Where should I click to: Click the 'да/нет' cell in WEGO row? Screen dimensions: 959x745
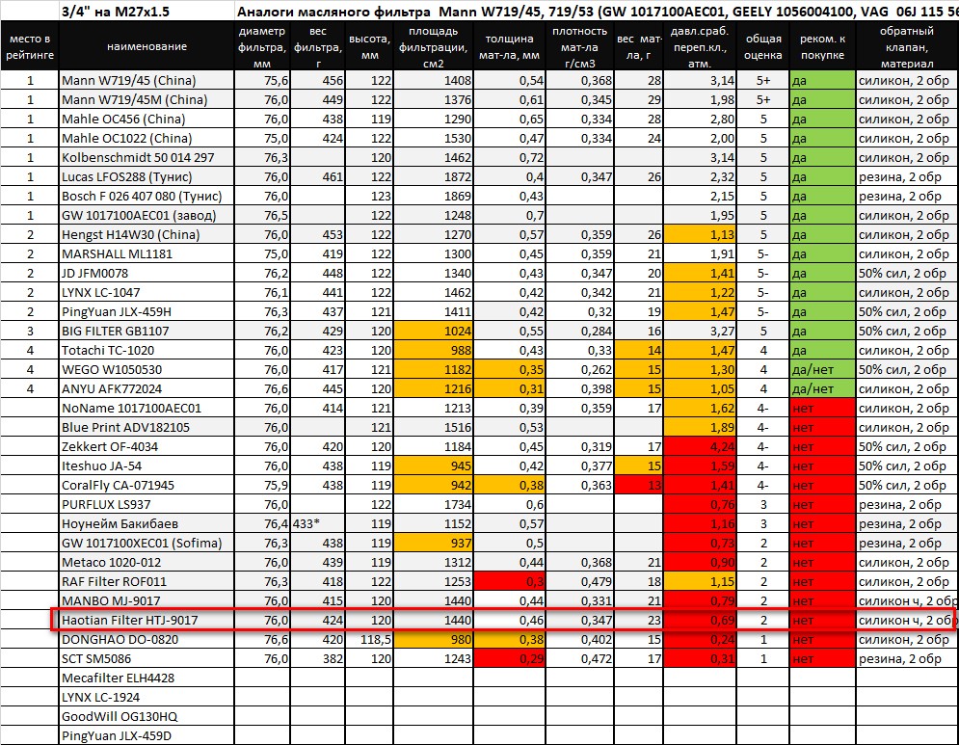pos(822,369)
